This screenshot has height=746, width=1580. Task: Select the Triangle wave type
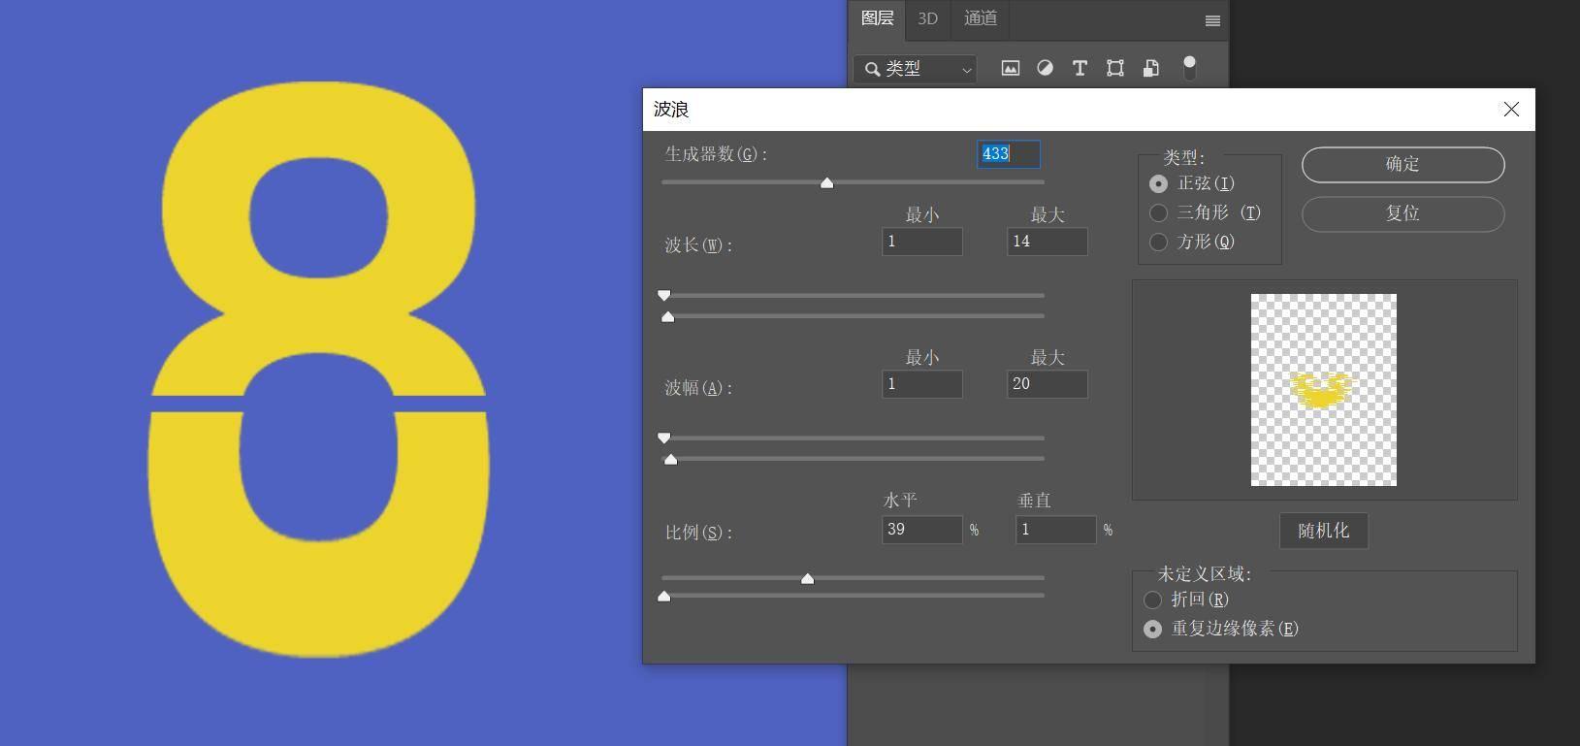1158,212
